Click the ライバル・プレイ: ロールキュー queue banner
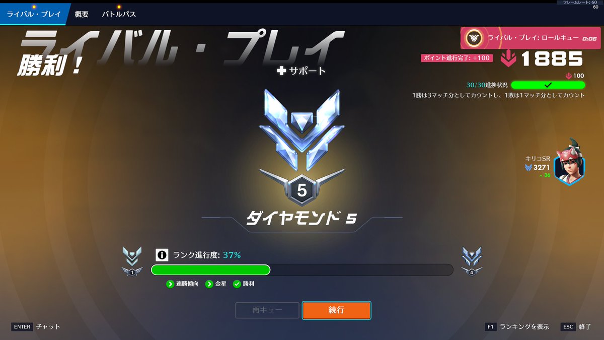 click(531, 38)
